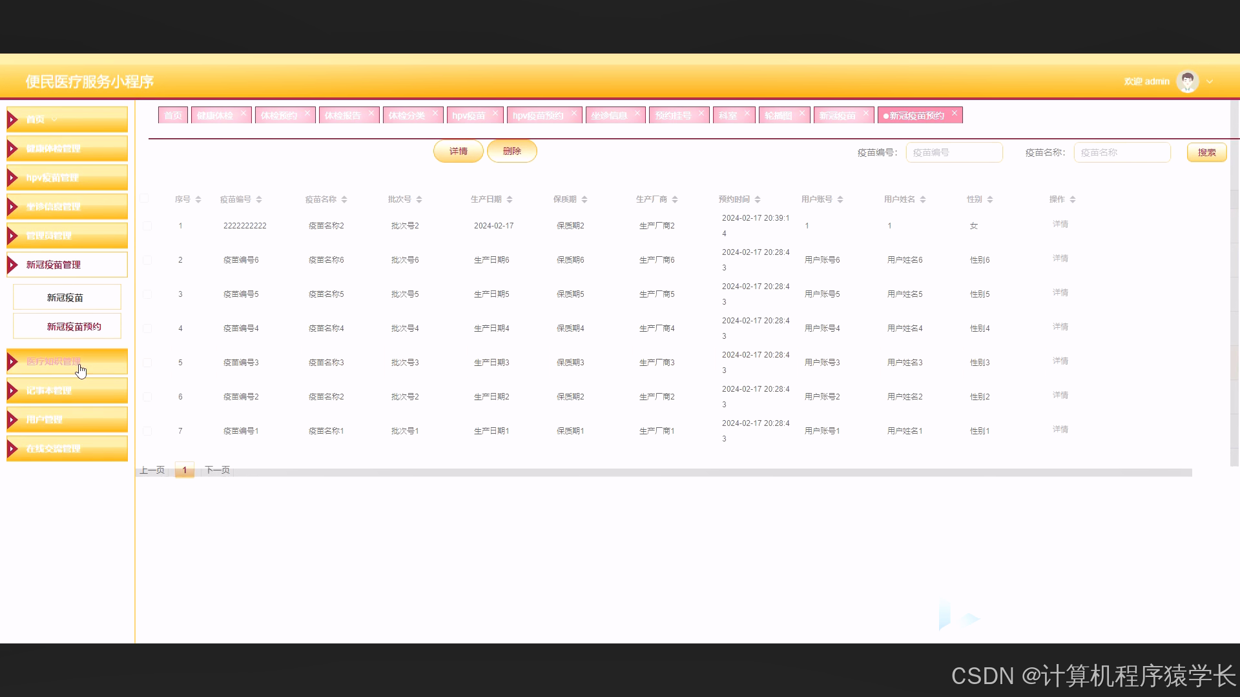Viewport: 1240px width, 697px height.
Task: Sort by 生产日期 column arrows
Action: pos(509,199)
